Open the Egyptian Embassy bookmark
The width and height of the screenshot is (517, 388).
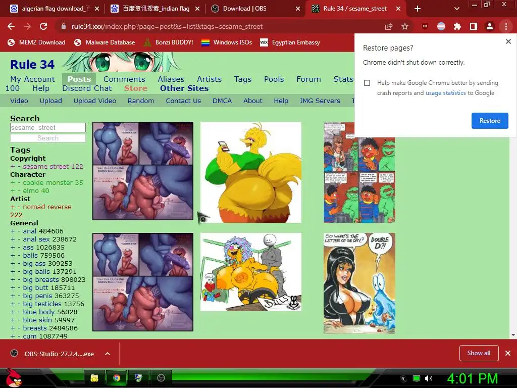pos(290,42)
